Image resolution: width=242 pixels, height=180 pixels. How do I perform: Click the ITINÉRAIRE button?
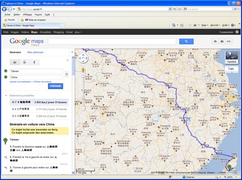(x=55, y=86)
